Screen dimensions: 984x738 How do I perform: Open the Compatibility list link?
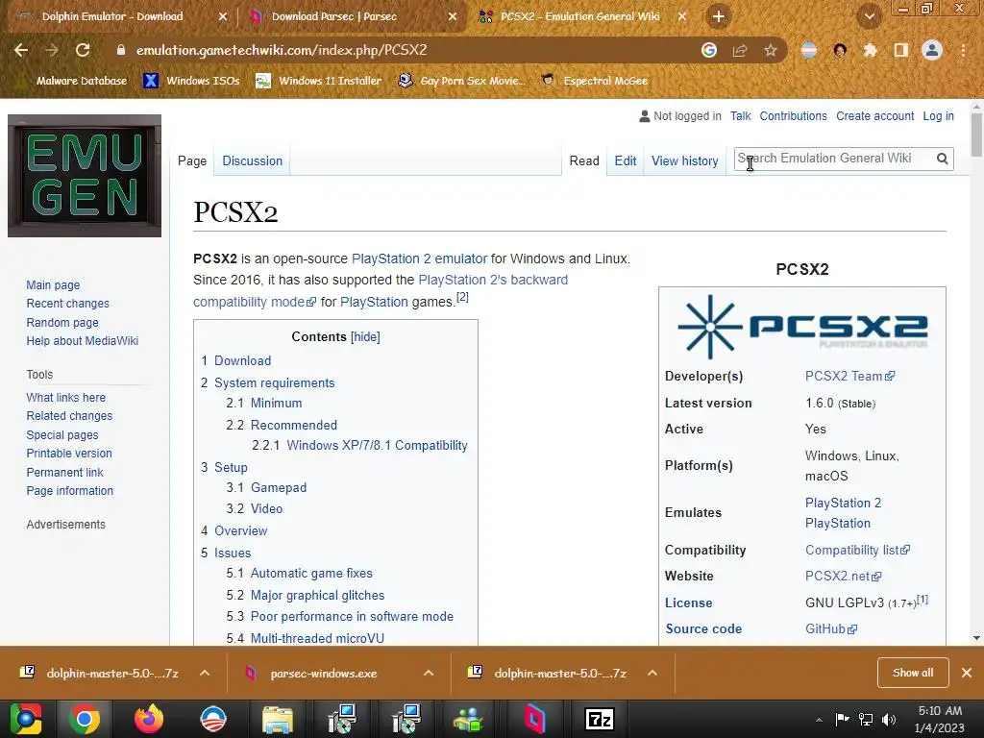(x=857, y=550)
